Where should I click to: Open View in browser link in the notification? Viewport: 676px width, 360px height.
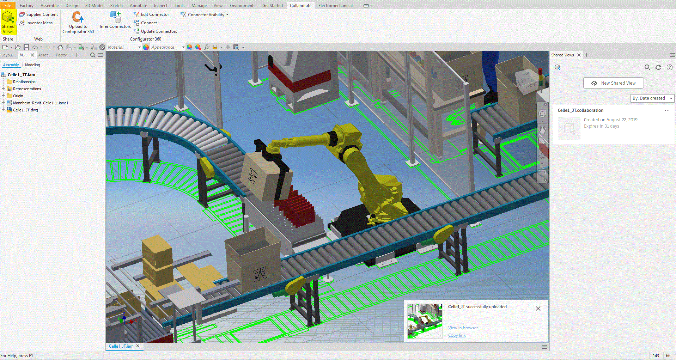pyautogui.click(x=463, y=328)
